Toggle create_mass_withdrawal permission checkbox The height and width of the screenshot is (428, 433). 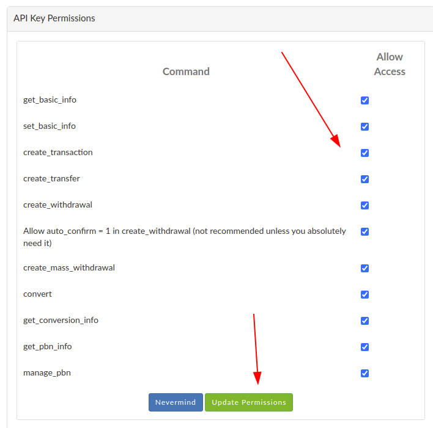click(x=365, y=268)
